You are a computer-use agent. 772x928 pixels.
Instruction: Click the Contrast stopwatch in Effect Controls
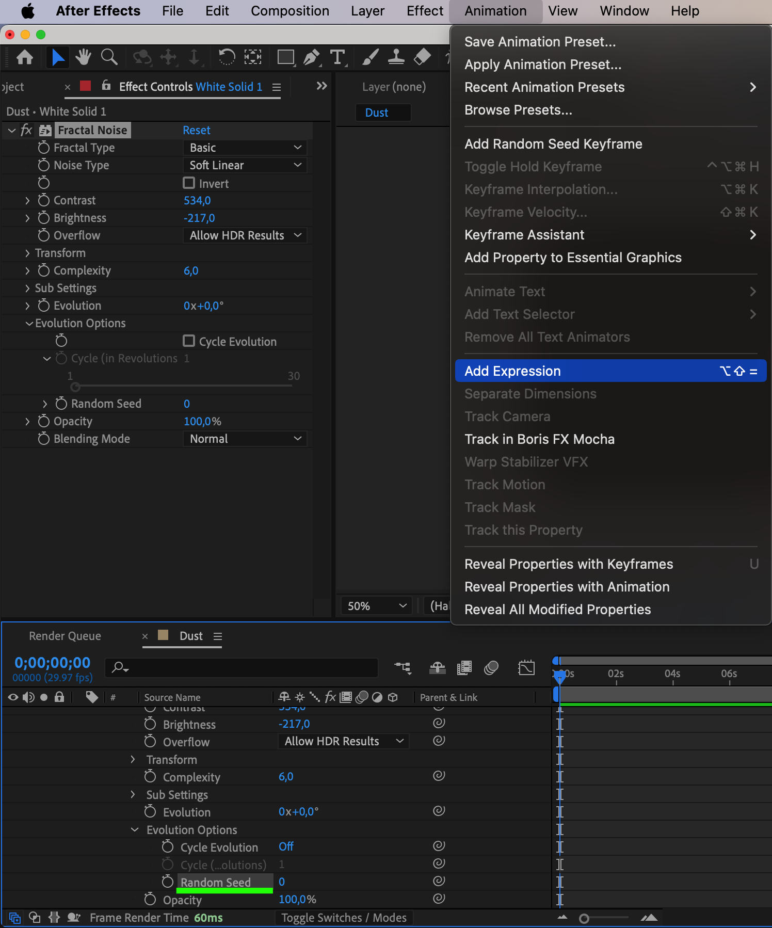click(x=44, y=200)
